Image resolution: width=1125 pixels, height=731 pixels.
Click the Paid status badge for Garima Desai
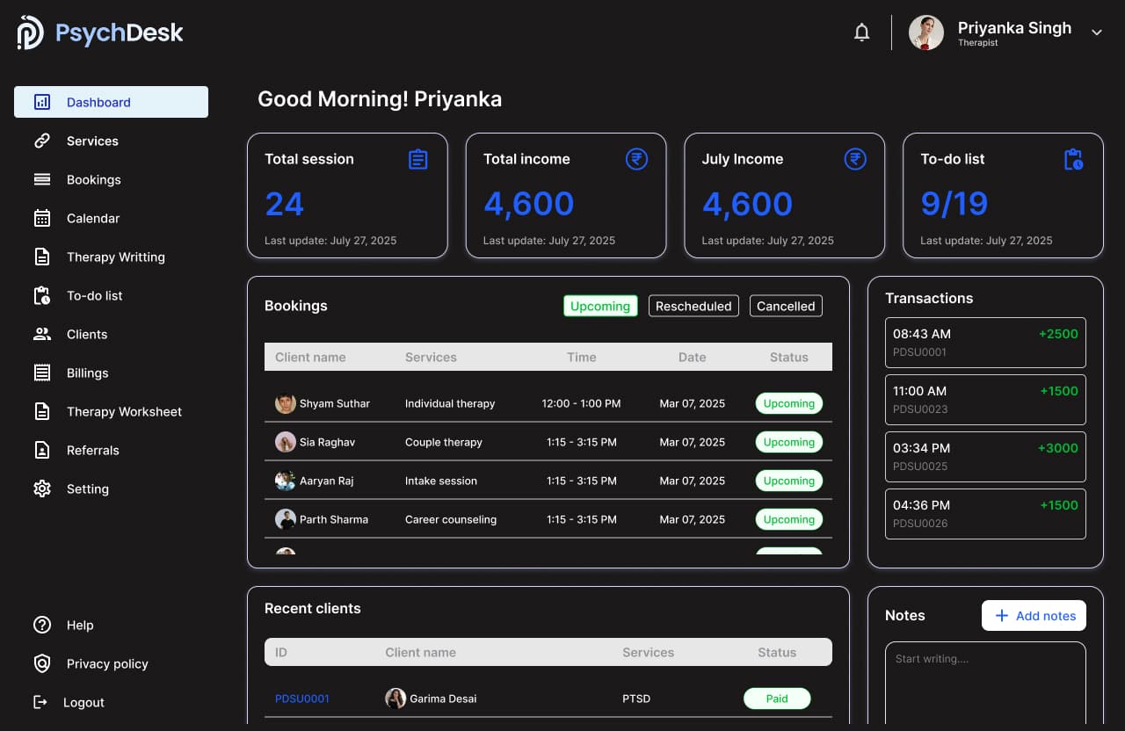(777, 698)
